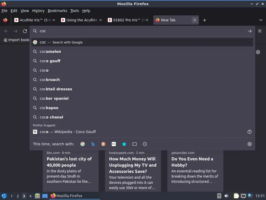Open the Tools menu

point(75,11)
